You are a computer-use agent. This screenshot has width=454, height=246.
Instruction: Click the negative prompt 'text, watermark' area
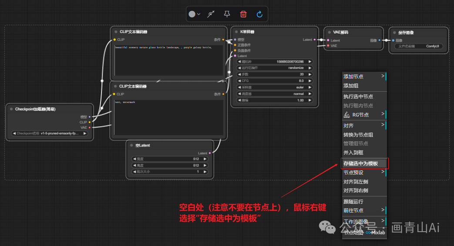click(x=169, y=117)
